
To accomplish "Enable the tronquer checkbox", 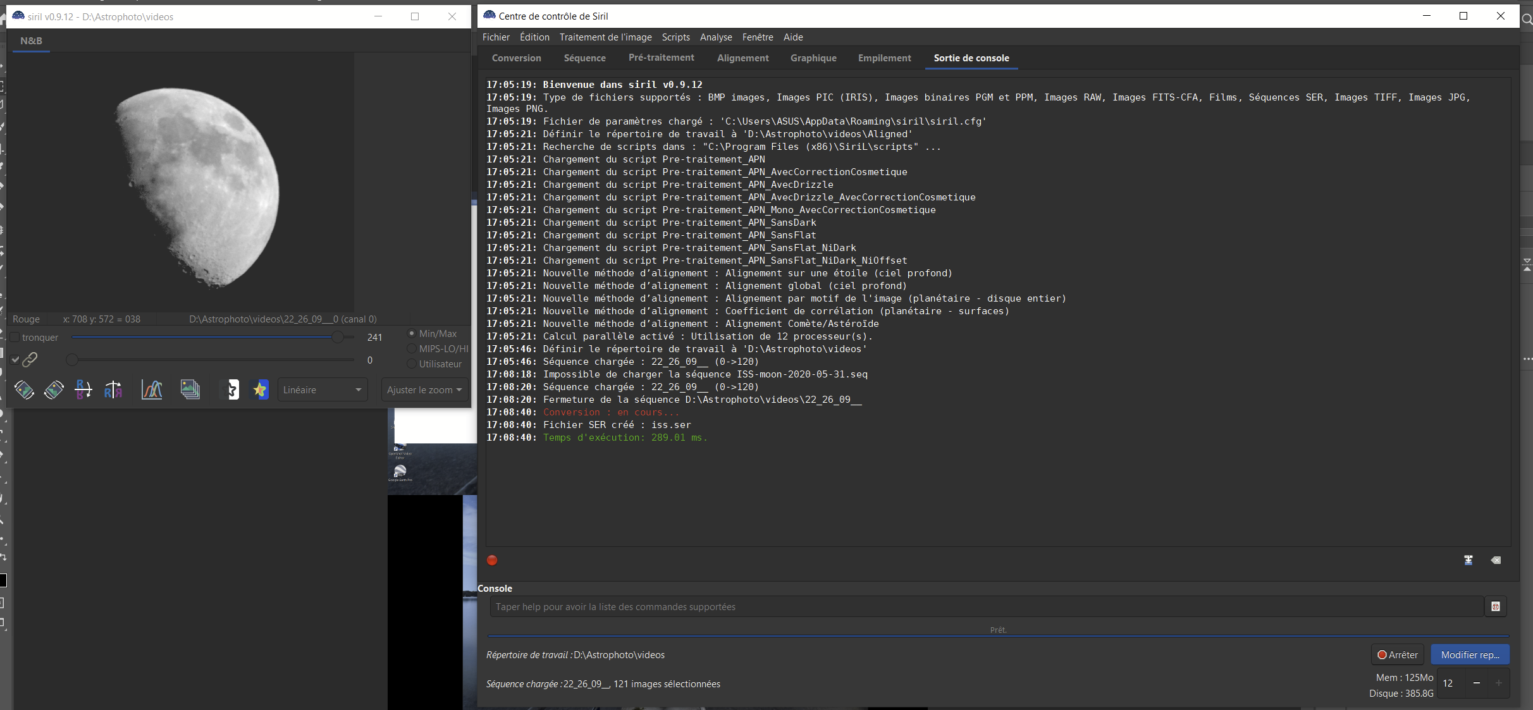I will click(x=15, y=338).
